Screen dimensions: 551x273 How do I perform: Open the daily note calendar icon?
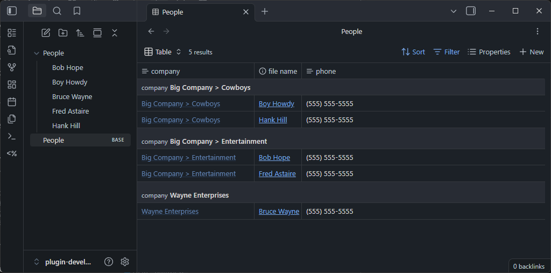[12, 102]
